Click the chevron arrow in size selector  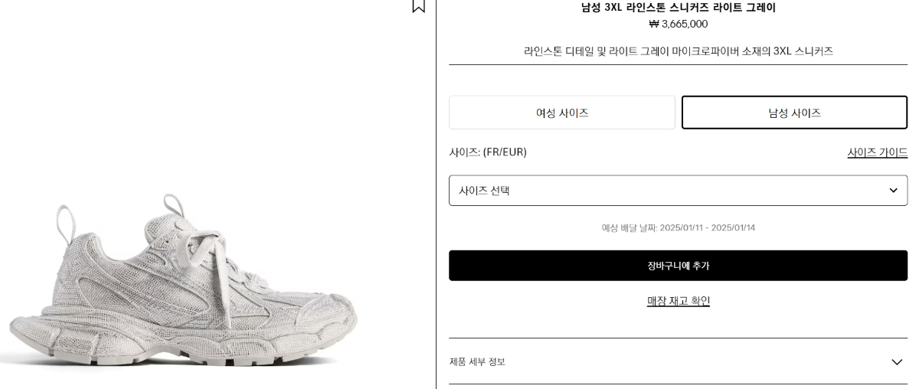pos(893,191)
